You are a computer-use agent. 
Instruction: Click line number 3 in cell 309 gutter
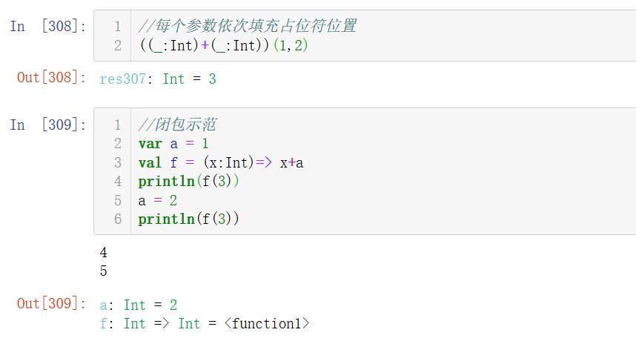pyautogui.click(x=118, y=162)
